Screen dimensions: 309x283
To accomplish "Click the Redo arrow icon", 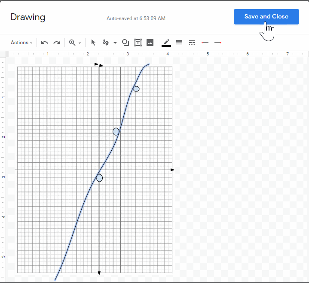I will coord(57,43).
